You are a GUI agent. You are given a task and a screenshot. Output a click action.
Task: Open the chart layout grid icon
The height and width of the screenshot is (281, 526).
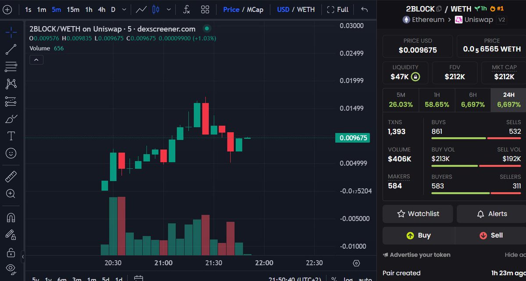pos(205,9)
